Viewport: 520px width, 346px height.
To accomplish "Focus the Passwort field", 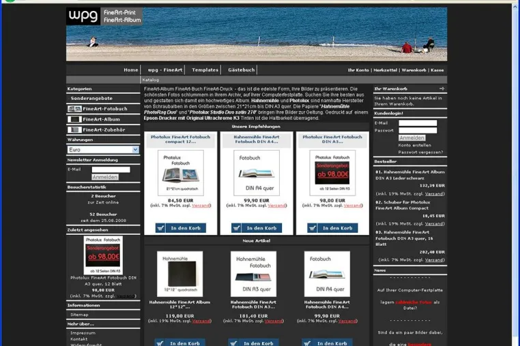I will 418,131.
